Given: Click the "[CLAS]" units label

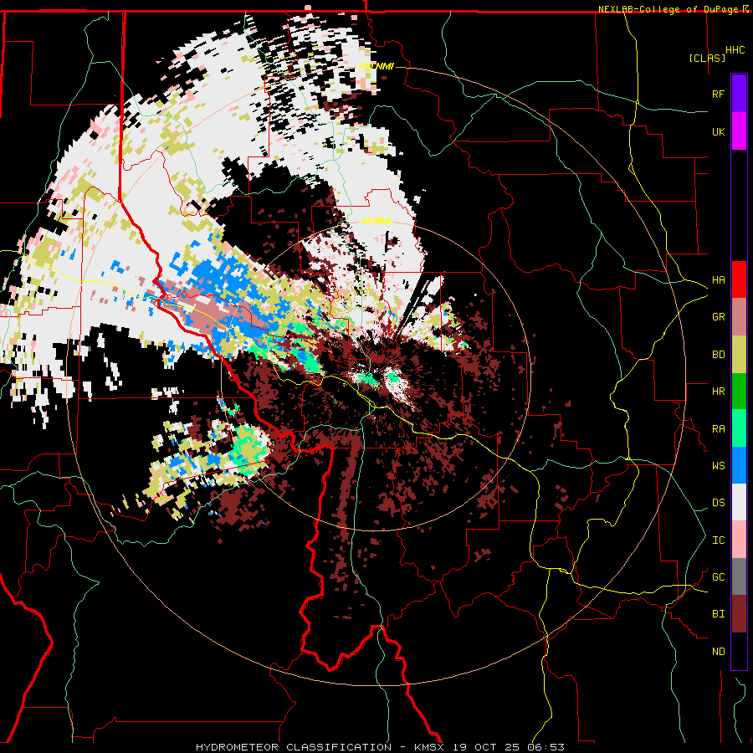Looking at the screenshot, I should (x=707, y=58).
